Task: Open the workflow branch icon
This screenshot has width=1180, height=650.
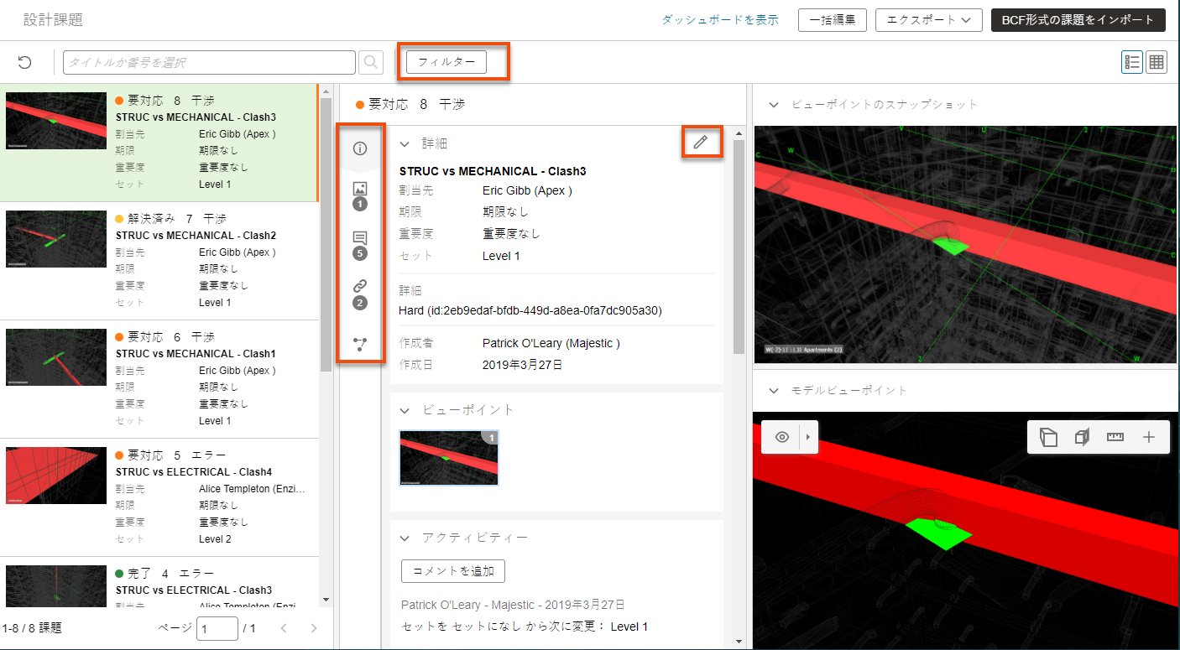Action: (360, 344)
